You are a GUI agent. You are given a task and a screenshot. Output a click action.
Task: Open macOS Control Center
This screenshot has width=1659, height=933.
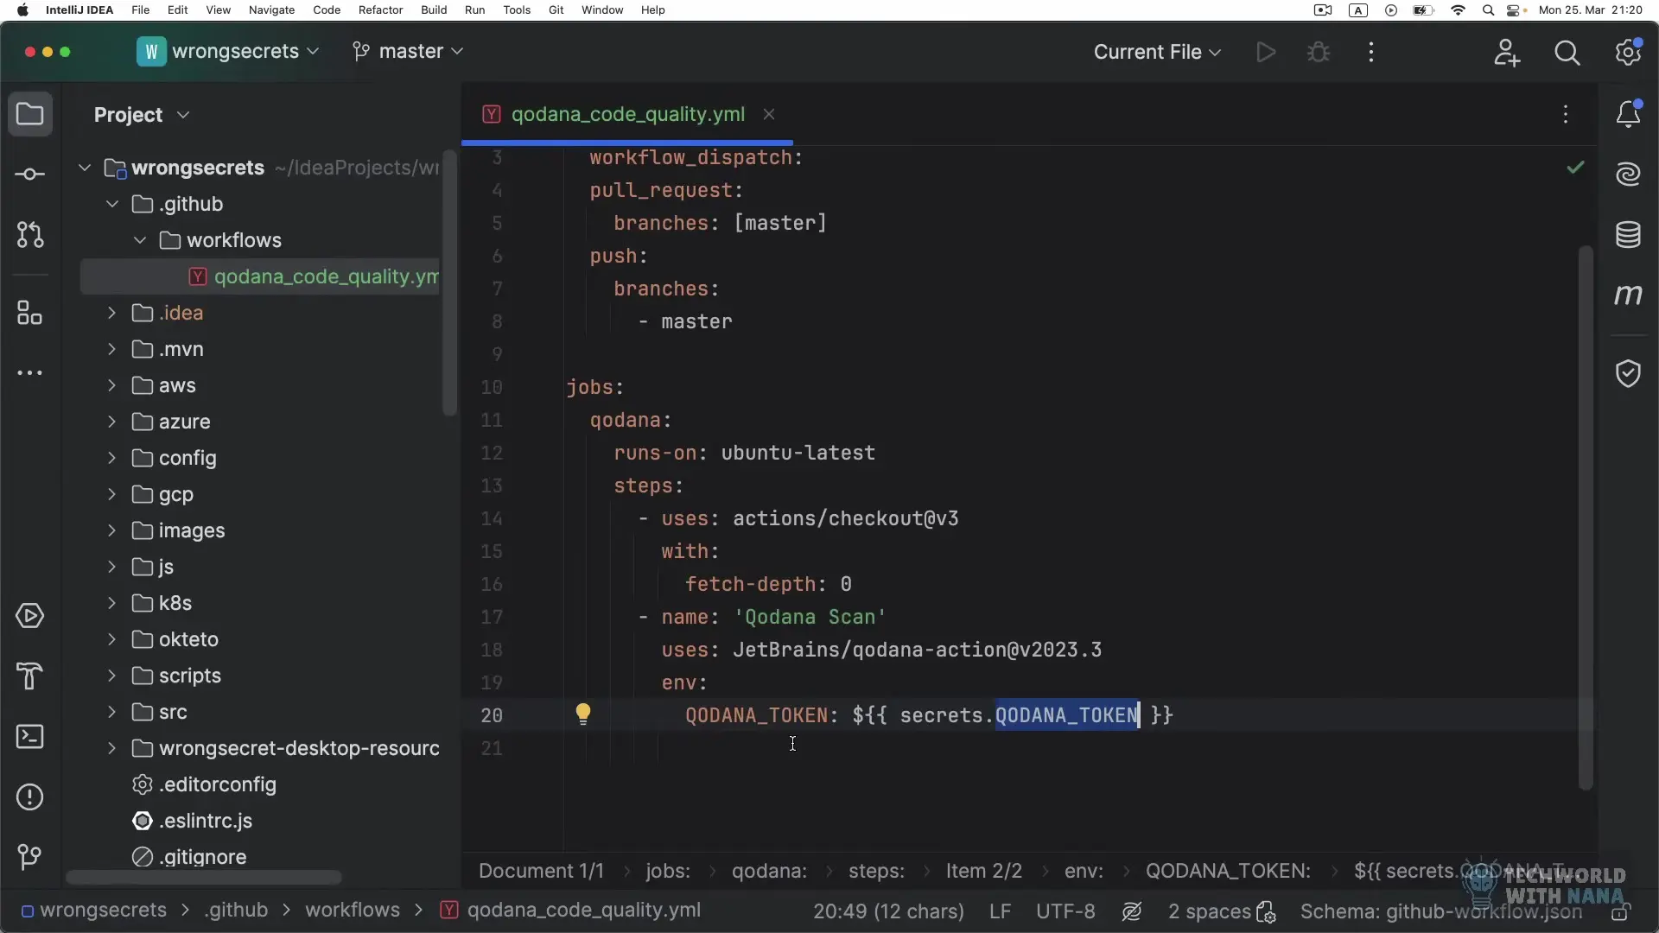pyautogui.click(x=1514, y=10)
